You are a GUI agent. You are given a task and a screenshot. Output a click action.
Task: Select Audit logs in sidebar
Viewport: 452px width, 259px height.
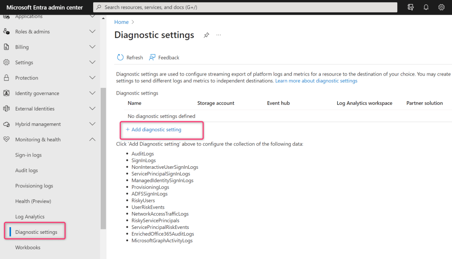pos(26,171)
